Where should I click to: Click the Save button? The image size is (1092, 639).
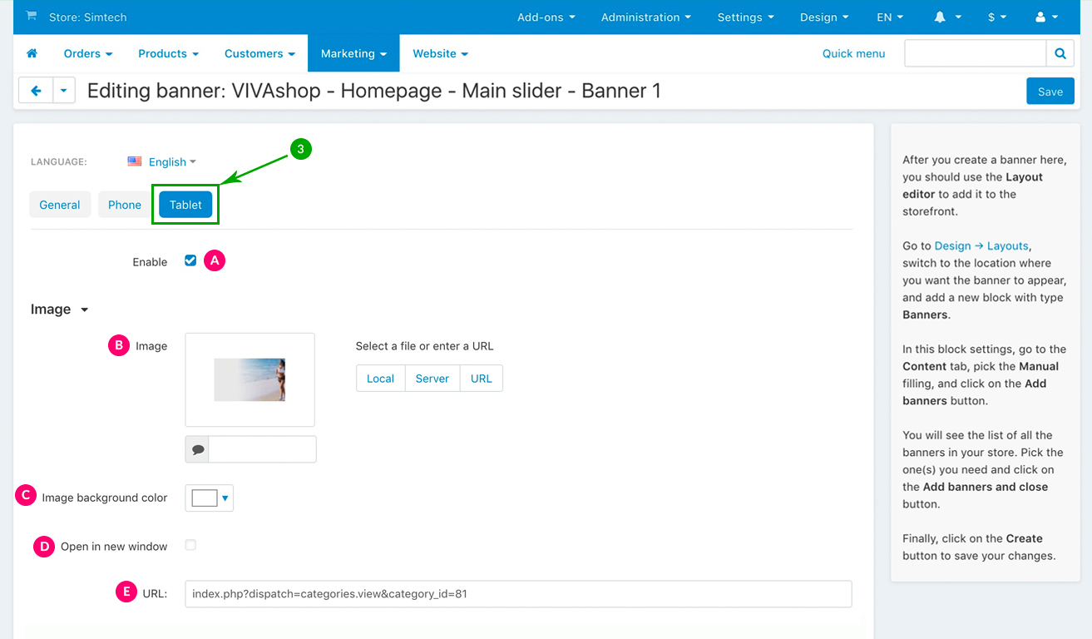point(1050,92)
